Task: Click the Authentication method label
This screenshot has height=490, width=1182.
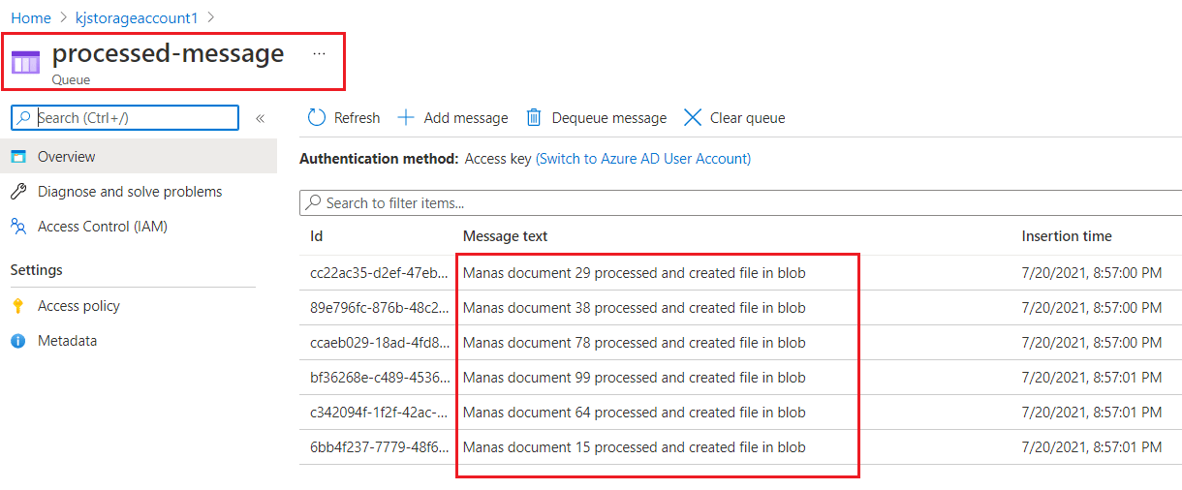Action: coord(379,159)
